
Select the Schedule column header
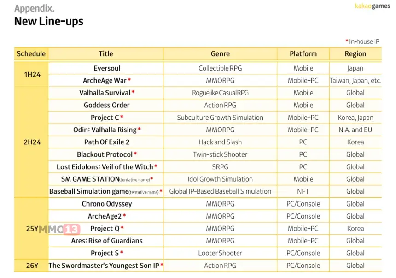click(31, 54)
